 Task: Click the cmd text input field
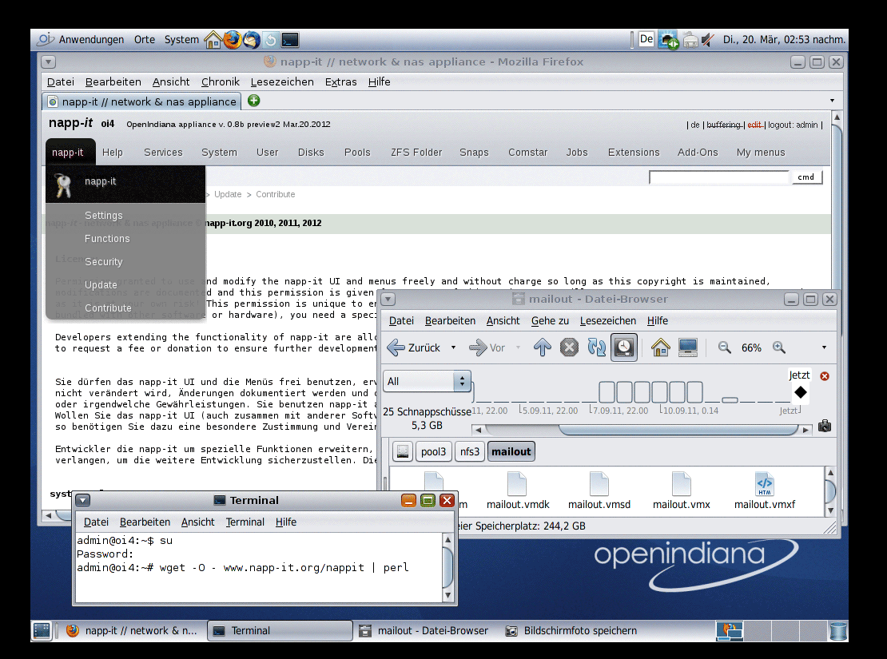[x=718, y=177]
